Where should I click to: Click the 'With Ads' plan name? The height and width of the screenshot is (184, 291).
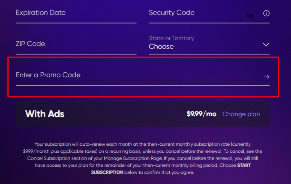pyautogui.click(x=45, y=114)
